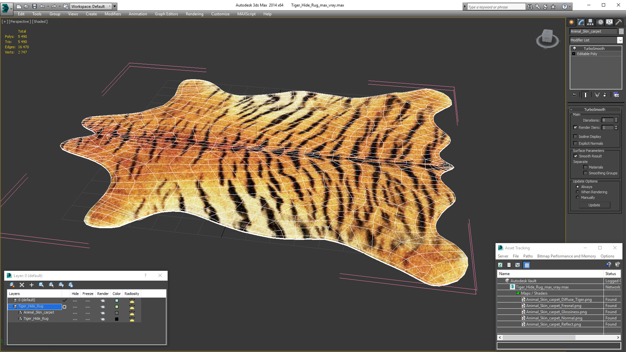
Task: Toggle Render Iters checkbox
Action: pos(575,127)
